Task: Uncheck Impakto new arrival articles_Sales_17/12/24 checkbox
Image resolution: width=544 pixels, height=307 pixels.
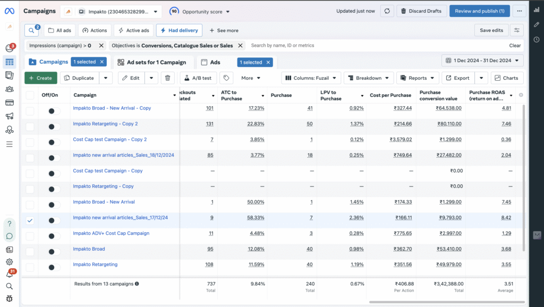Action: (x=30, y=220)
